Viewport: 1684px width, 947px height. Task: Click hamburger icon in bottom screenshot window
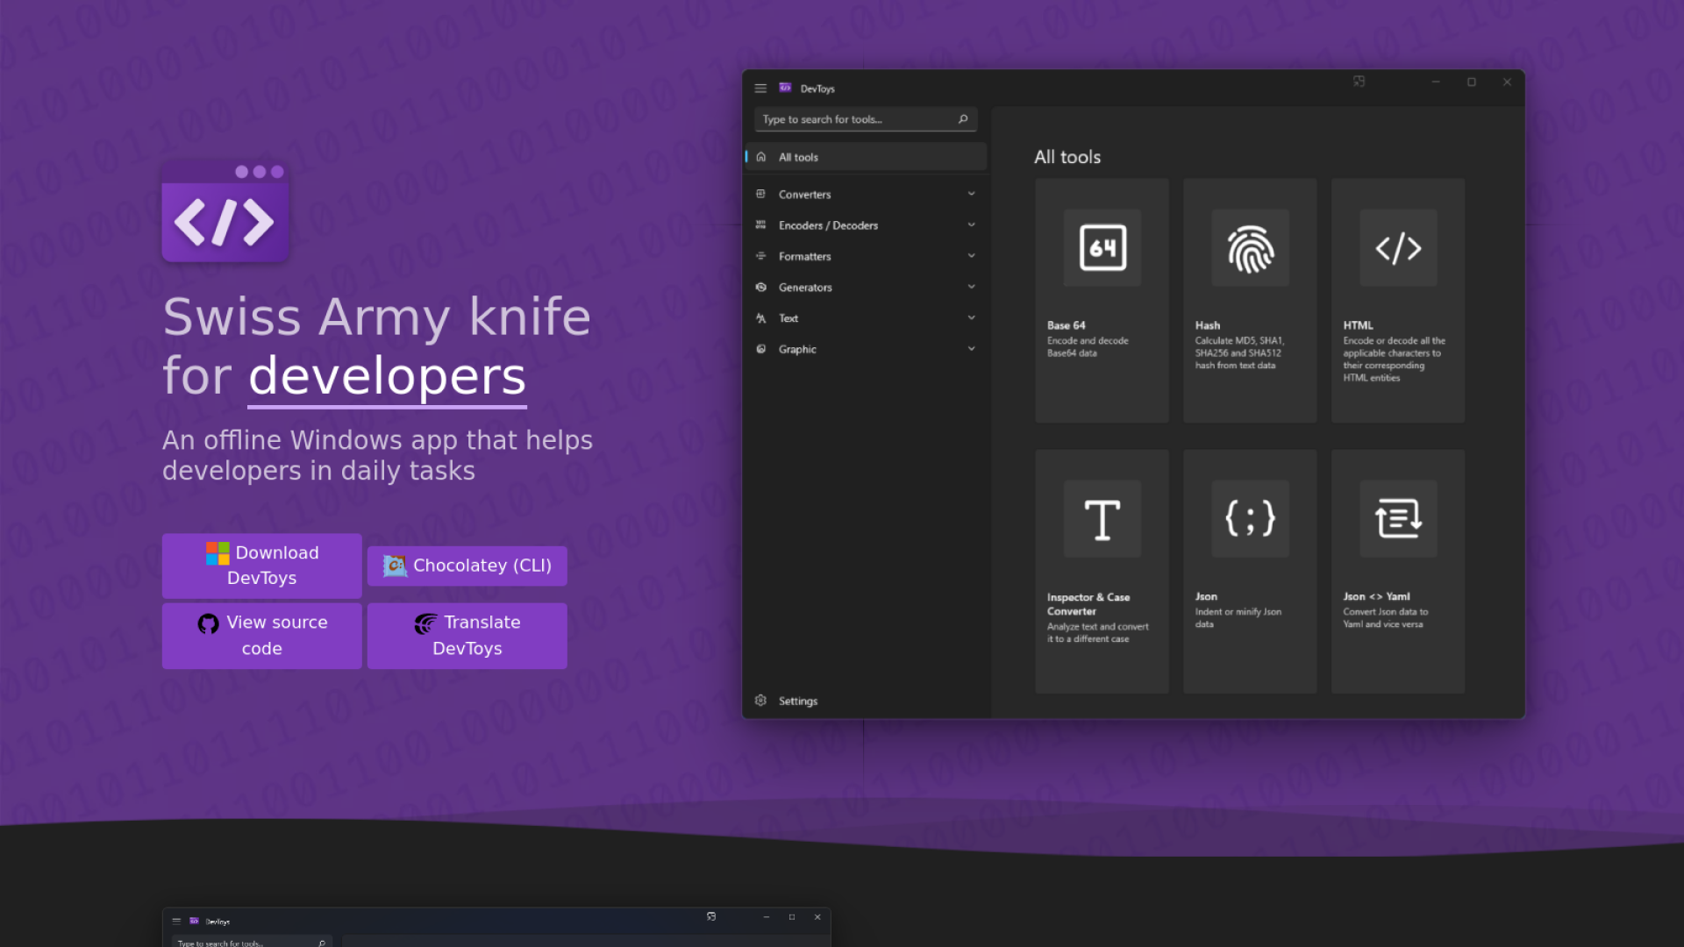coord(176,921)
